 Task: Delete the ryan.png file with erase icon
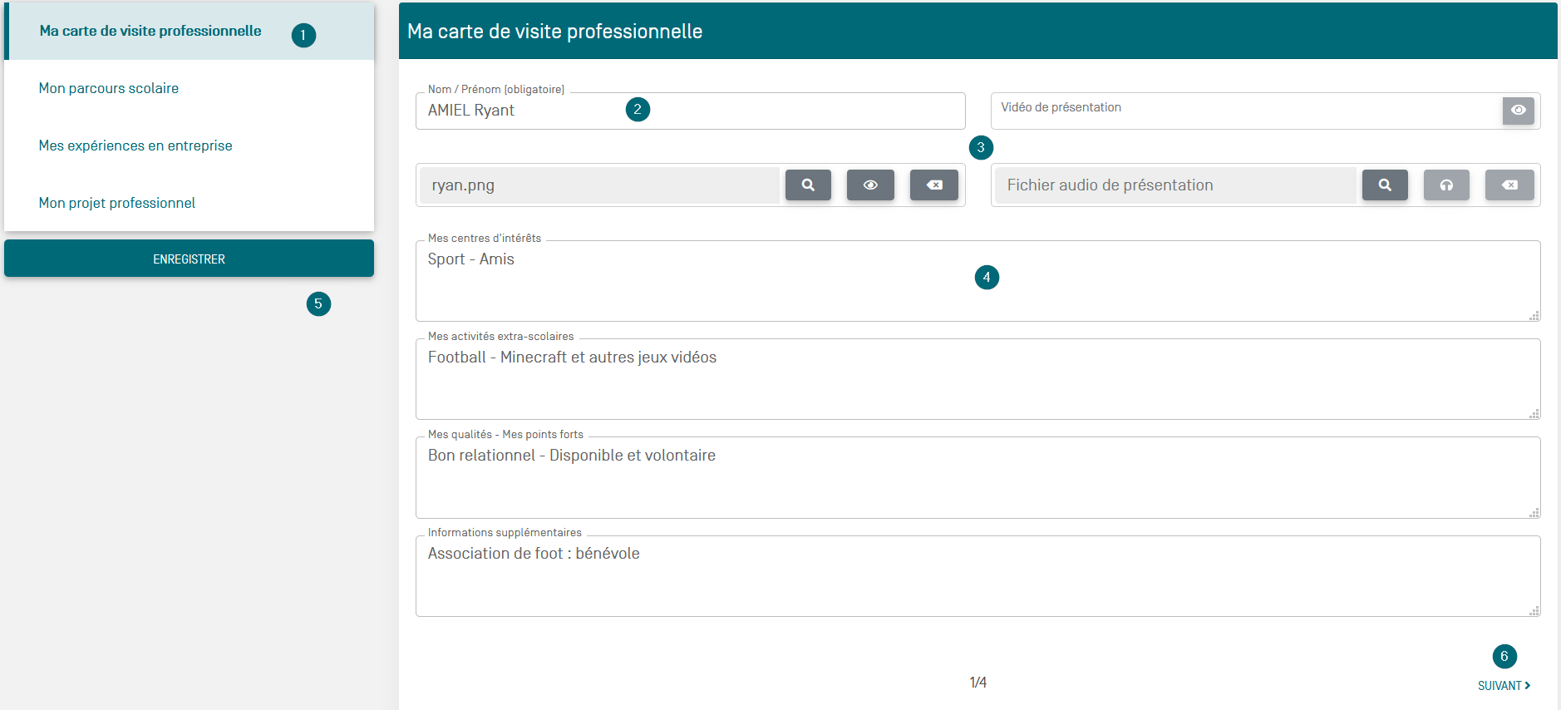pos(934,185)
